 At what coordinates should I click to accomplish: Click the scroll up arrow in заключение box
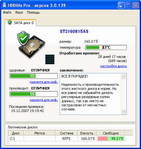click(x=124, y=76)
